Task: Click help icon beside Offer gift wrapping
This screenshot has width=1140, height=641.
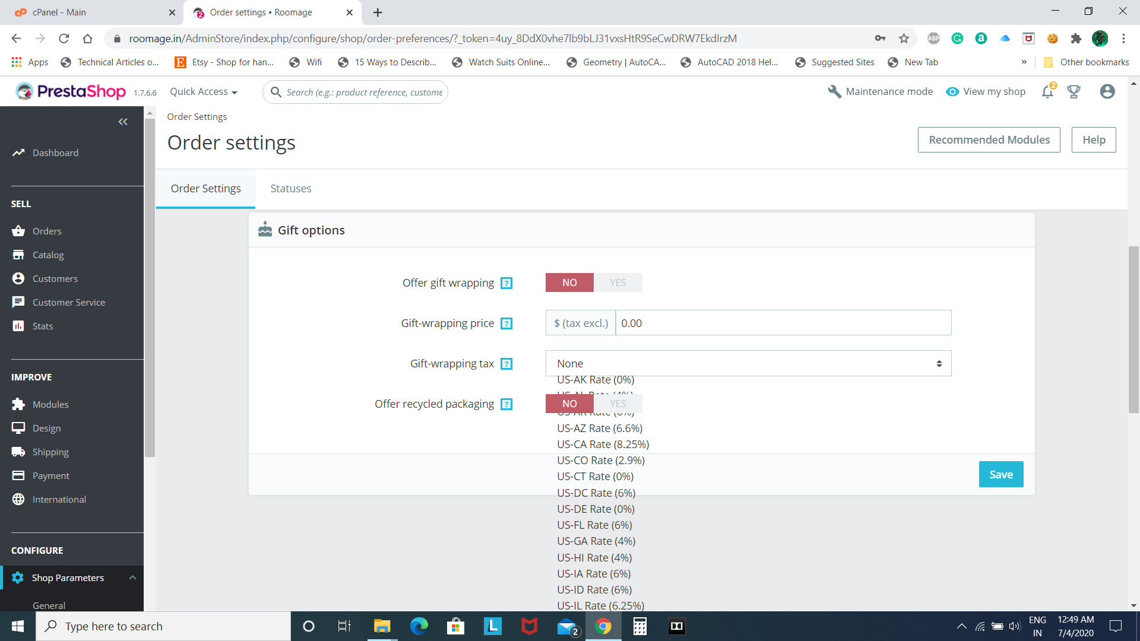Action: (506, 283)
